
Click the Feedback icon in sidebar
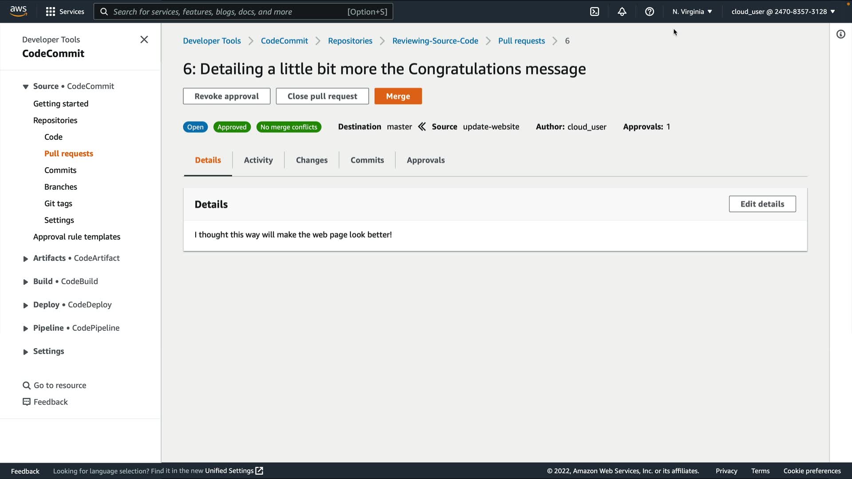27,402
